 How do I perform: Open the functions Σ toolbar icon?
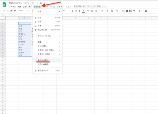click(140, 11)
